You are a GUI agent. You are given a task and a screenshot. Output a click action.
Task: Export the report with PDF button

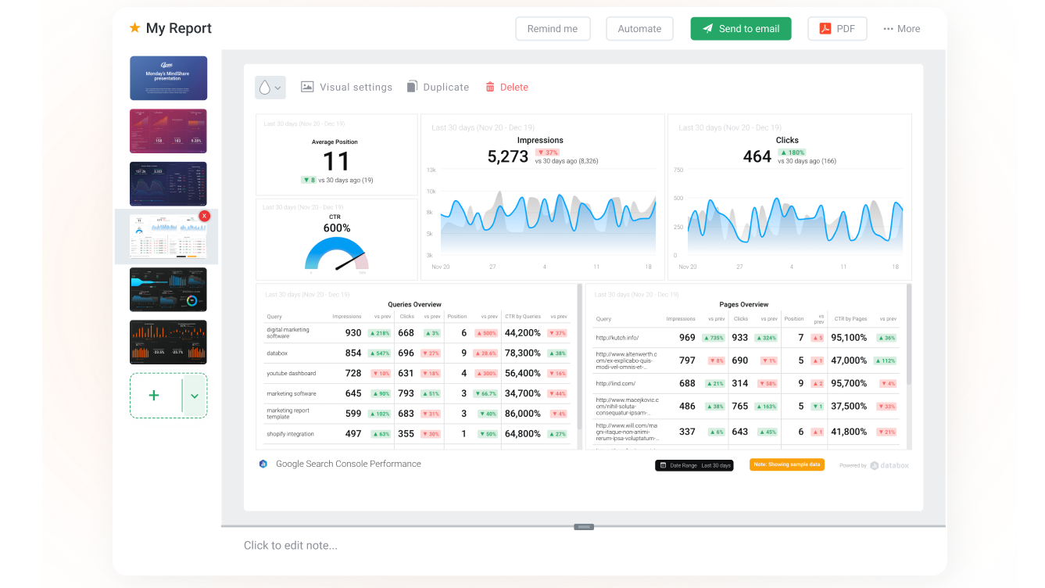837,29
